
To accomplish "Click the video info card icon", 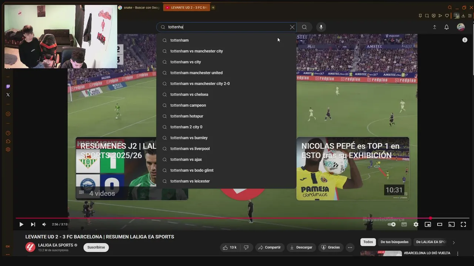I will [x=465, y=40].
